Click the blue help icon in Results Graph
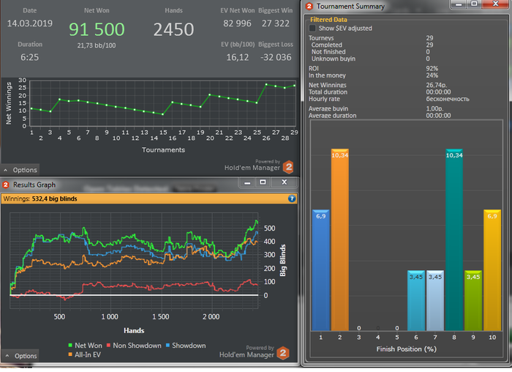The width and height of the screenshot is (512, 372). coord(292,198)
